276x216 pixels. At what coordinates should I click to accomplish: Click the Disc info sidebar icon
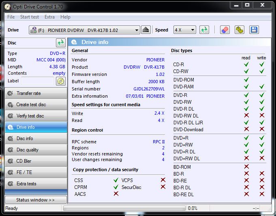(x=10, y=138)
